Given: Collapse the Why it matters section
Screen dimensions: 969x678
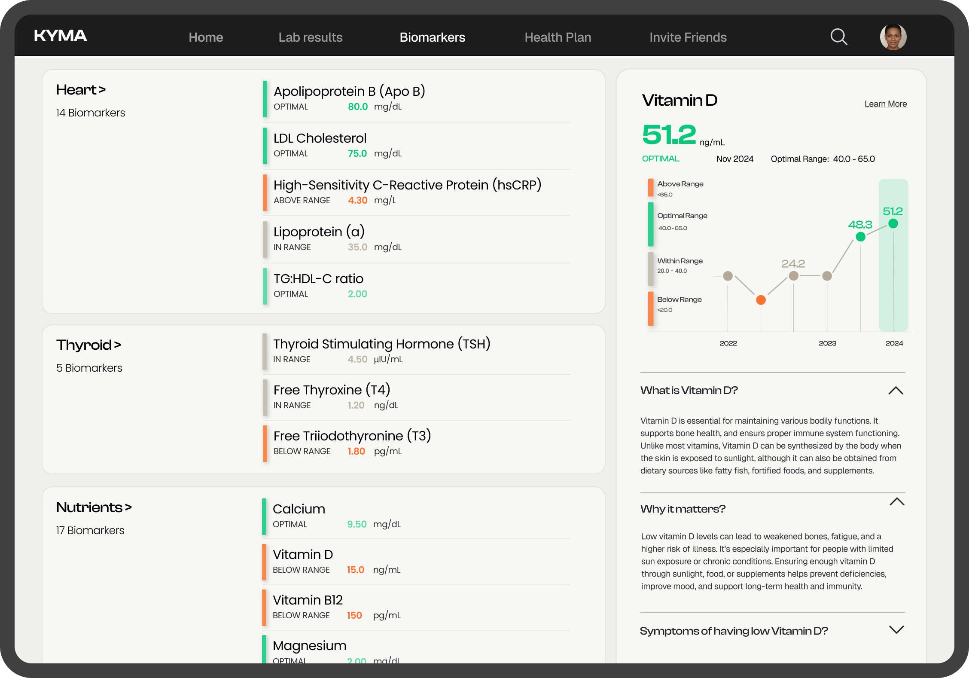Looking at the screenshot, I should [x=897, y=502].
